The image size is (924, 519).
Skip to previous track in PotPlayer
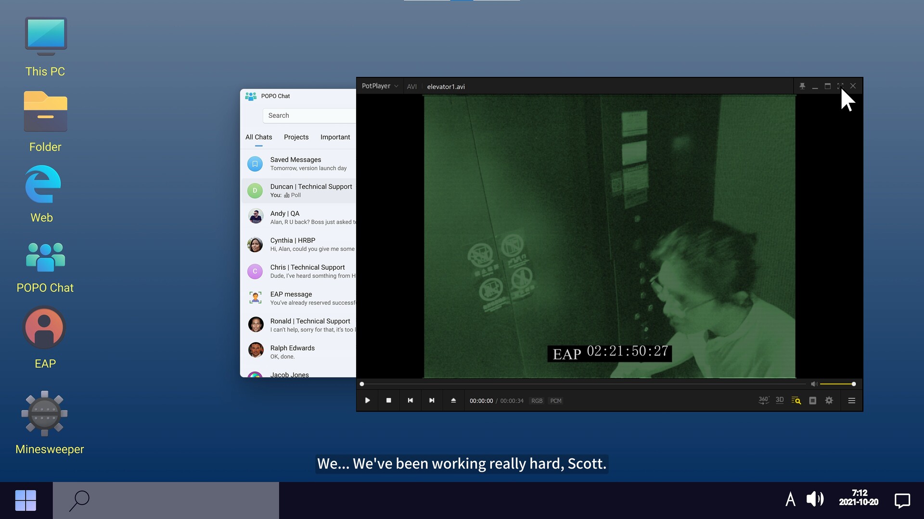coord(410,400)
